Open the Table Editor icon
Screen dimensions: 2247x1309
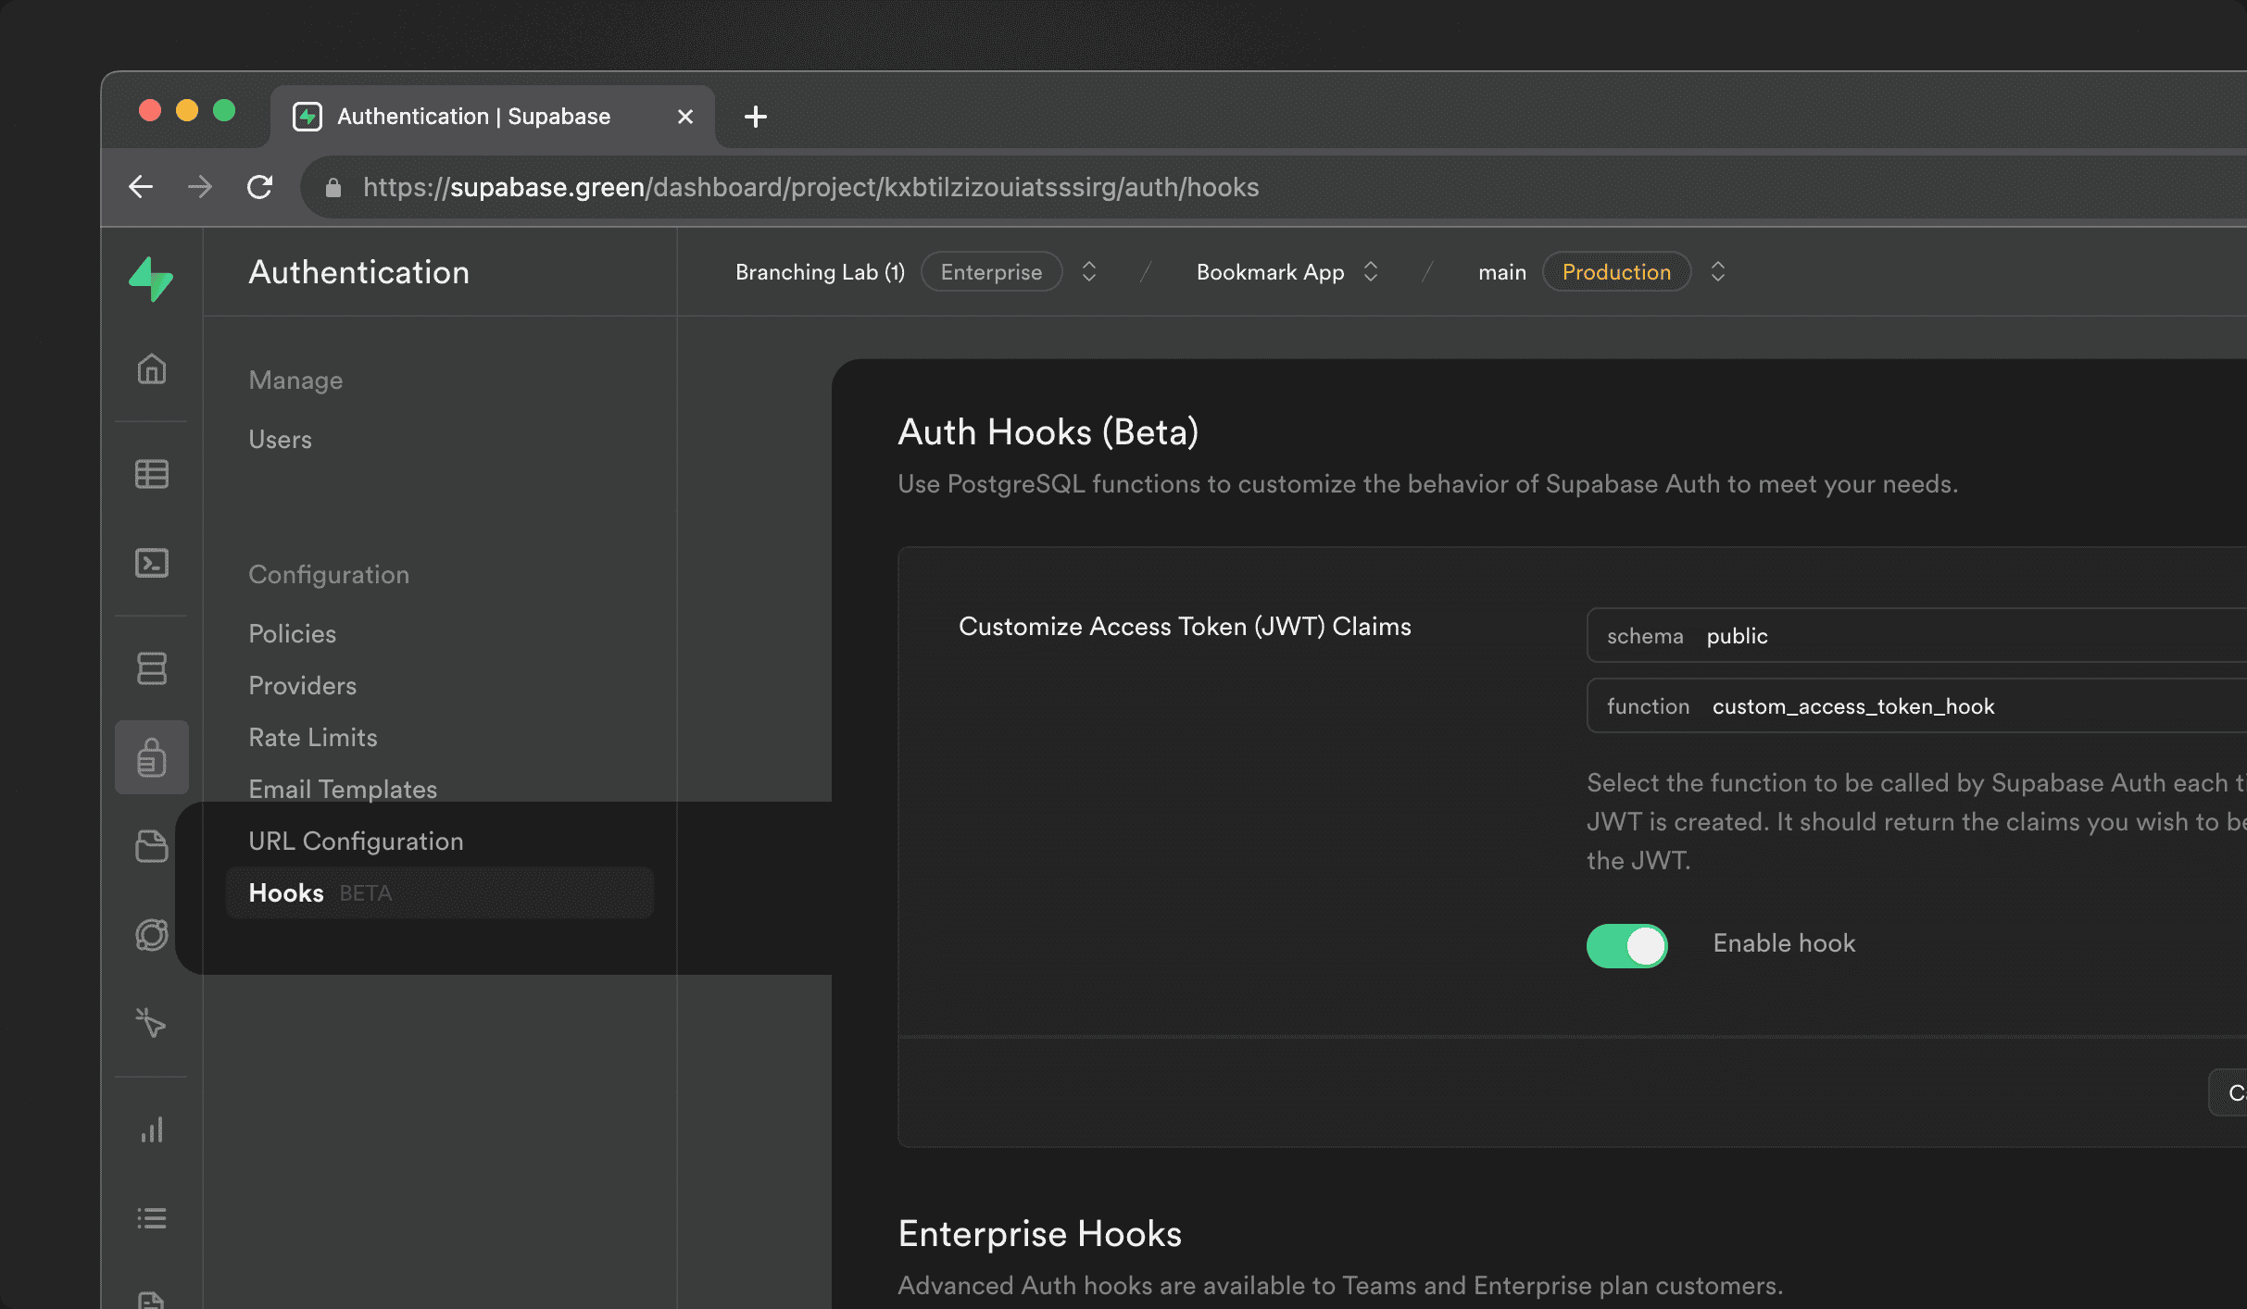pos(152,474)
